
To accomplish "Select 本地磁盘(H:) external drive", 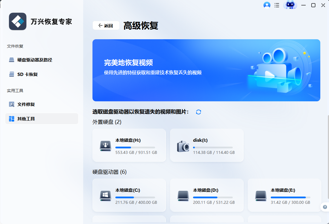I will (x=129, y=145).
